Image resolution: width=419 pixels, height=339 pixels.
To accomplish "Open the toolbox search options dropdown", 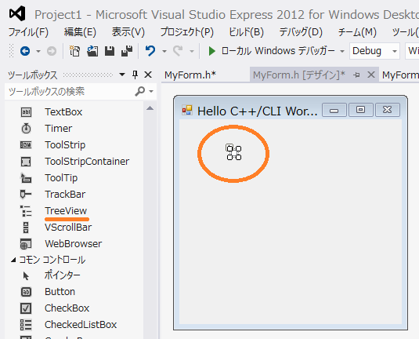I will (x=151, y=92).
